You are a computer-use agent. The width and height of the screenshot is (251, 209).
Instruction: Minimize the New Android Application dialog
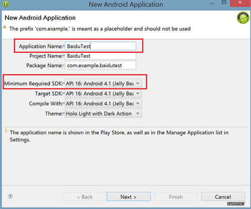(212, 4)
